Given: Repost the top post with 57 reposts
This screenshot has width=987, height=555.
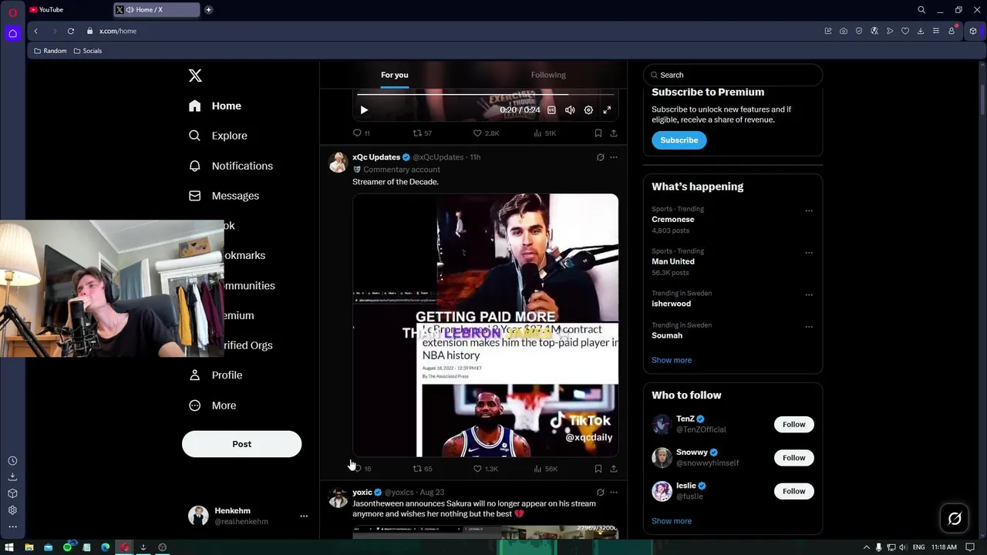Looking at the screenshot, I should [423, 133].
